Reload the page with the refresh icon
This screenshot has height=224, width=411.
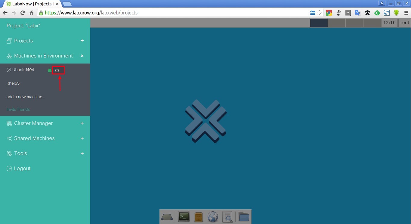pyautogui.click(x=23, y=13)
